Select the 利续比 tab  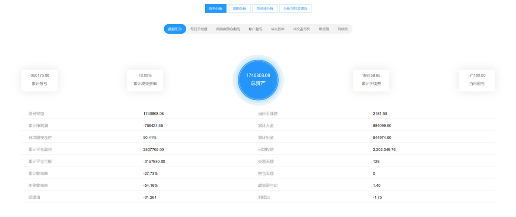tap(343, 29)
